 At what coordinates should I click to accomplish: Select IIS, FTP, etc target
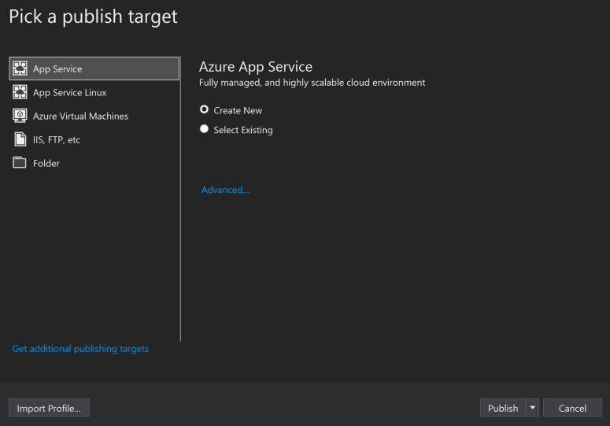pos(94,139)
